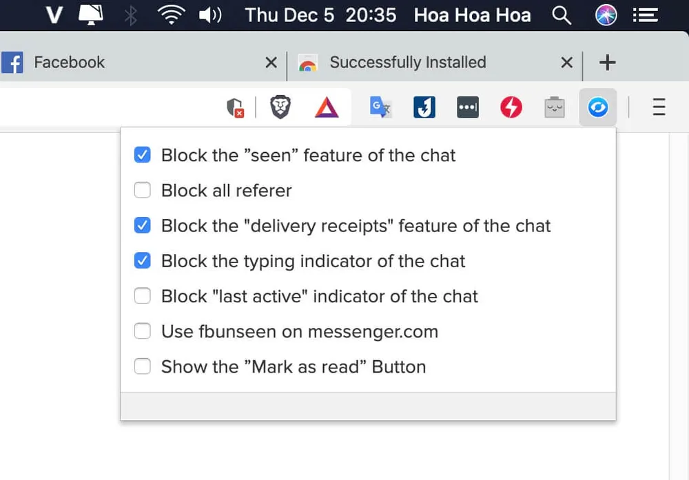Open the browser main hamburger menu

coord(659,107)
